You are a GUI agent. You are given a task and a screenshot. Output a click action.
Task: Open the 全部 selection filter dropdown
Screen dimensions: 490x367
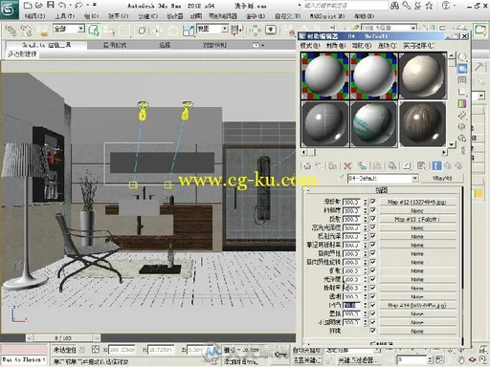click(81, 29)
